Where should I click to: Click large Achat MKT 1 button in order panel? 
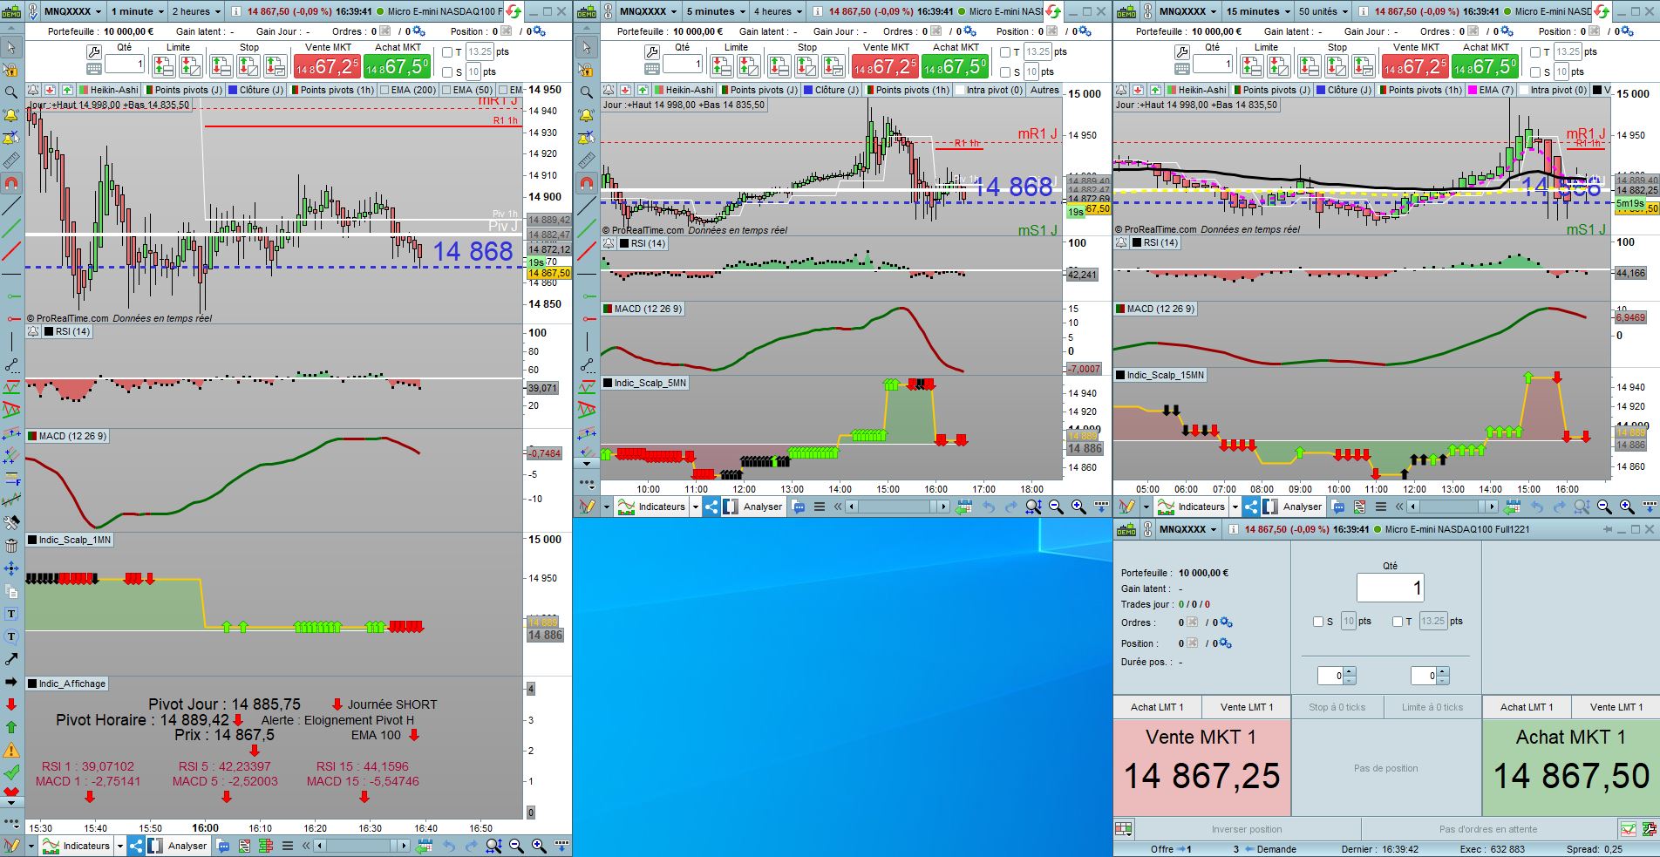(x=1571, y=768)
